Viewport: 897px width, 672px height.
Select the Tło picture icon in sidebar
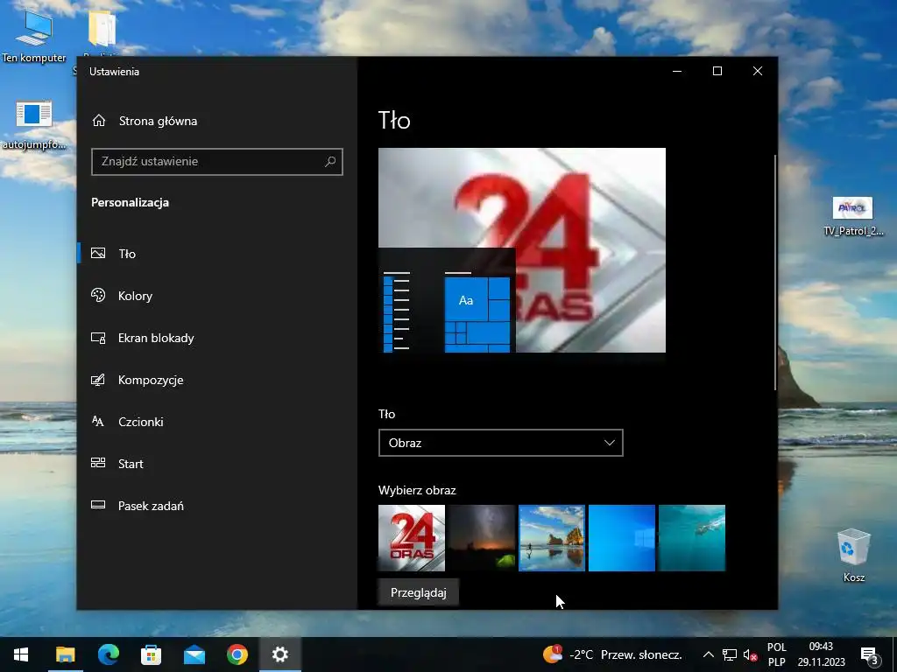pyautogui.click(x=98, y=253)
